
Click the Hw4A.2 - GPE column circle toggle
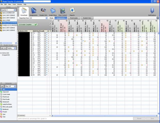140,21
